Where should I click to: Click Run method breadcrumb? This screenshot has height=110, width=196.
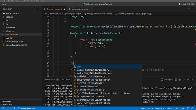tap(134, 14)
